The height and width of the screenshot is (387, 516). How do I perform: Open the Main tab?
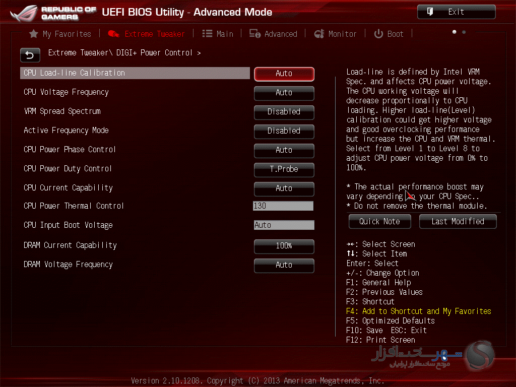[x=218, y=34]
